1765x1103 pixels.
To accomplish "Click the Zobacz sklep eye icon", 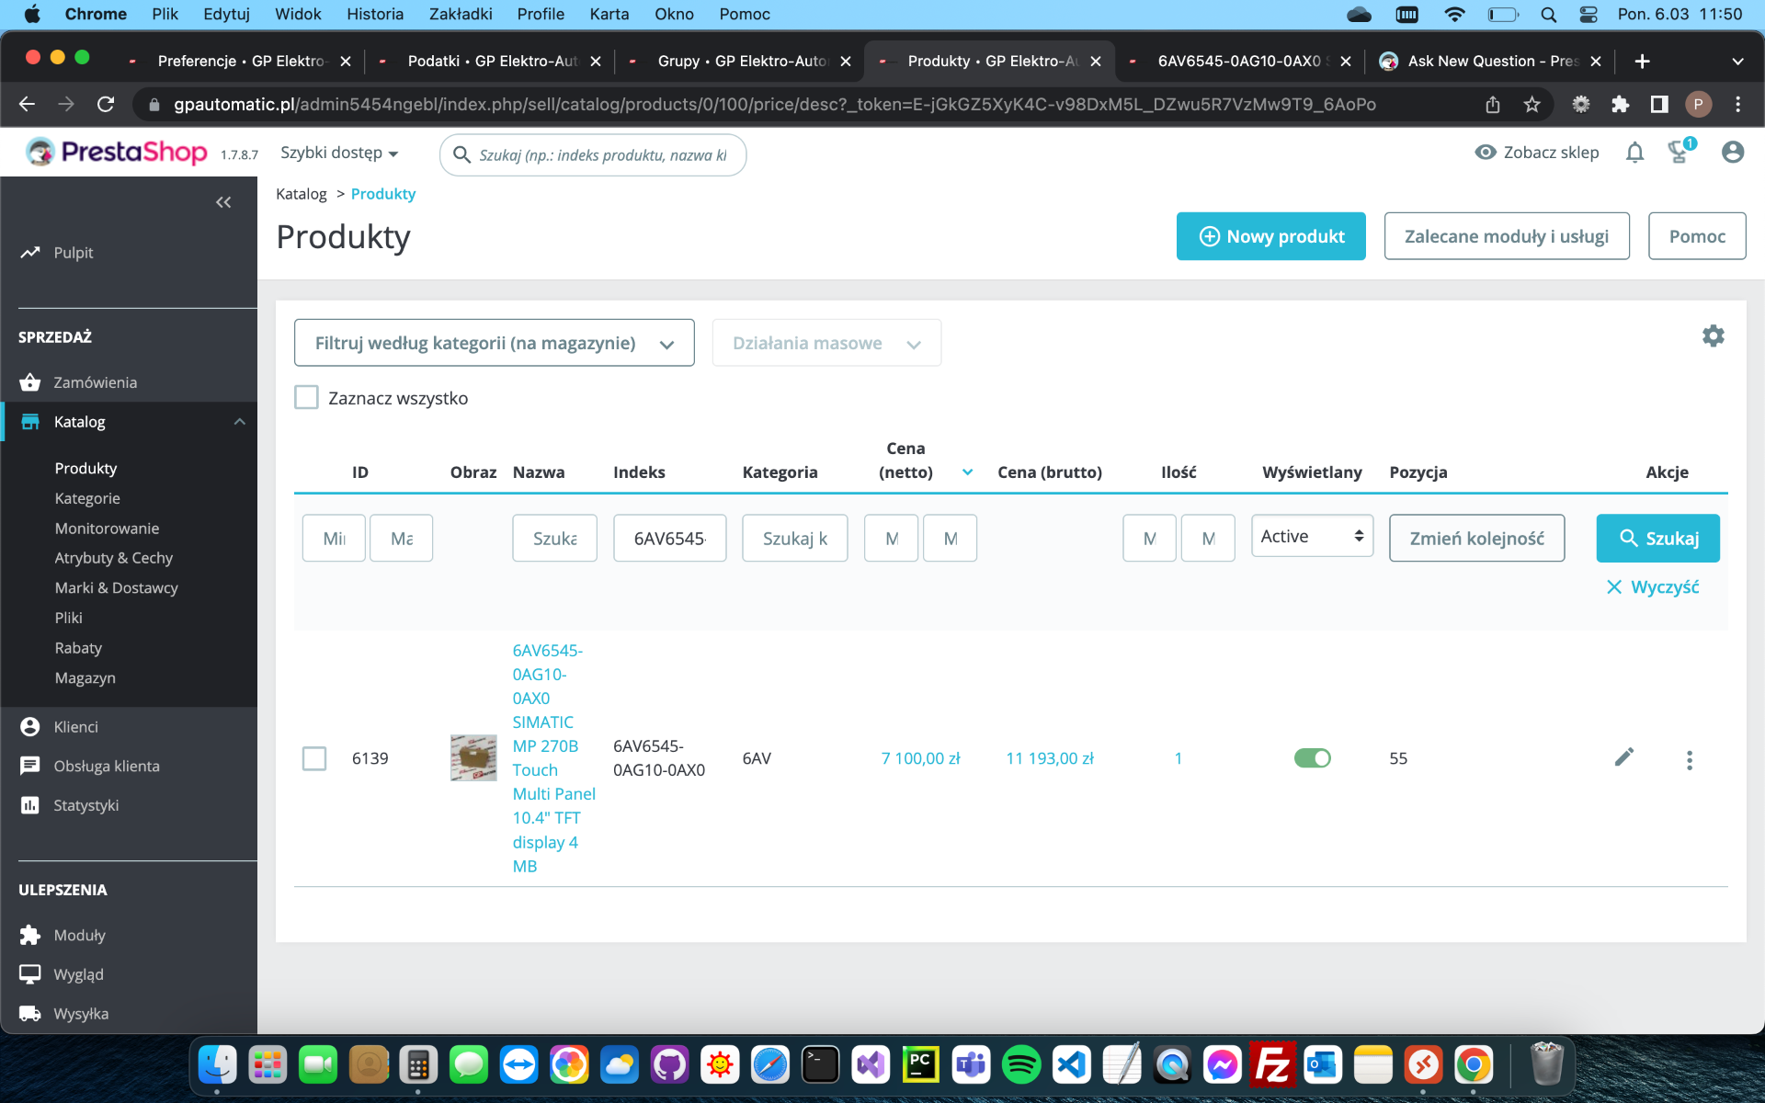I will [x=1485, y=153].
